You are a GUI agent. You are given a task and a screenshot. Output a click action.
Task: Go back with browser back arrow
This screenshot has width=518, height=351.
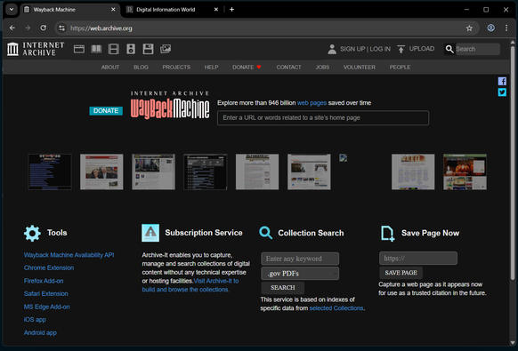click(12, 28)
